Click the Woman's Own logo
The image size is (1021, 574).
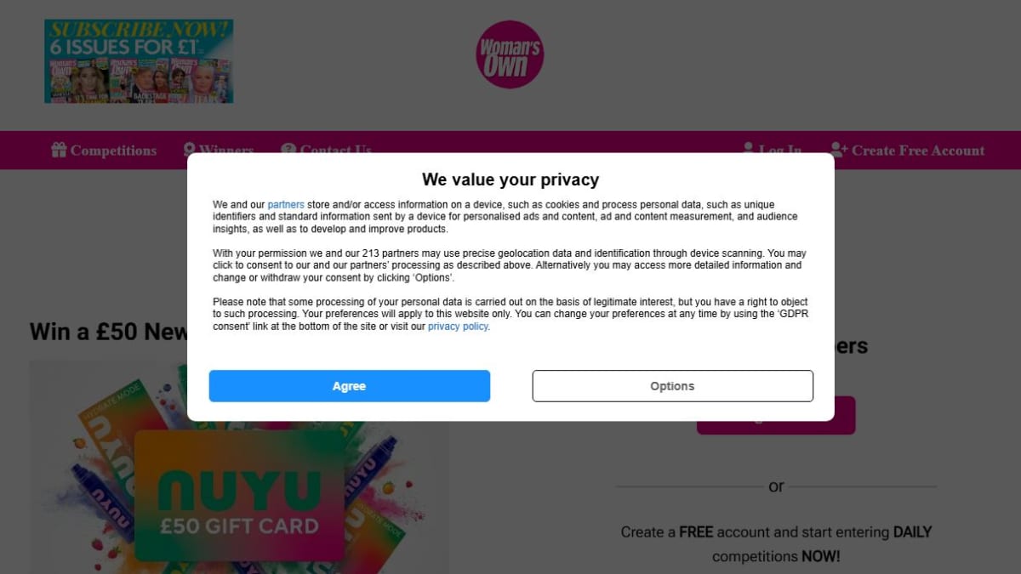510,54
